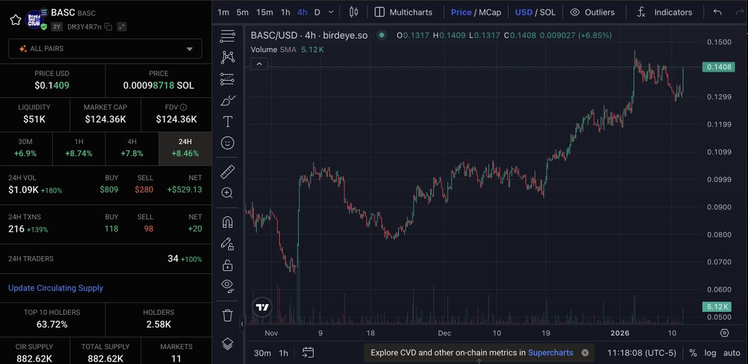
Task: Select the 1H +8.74% change tab
Action: tap(79, 149)
